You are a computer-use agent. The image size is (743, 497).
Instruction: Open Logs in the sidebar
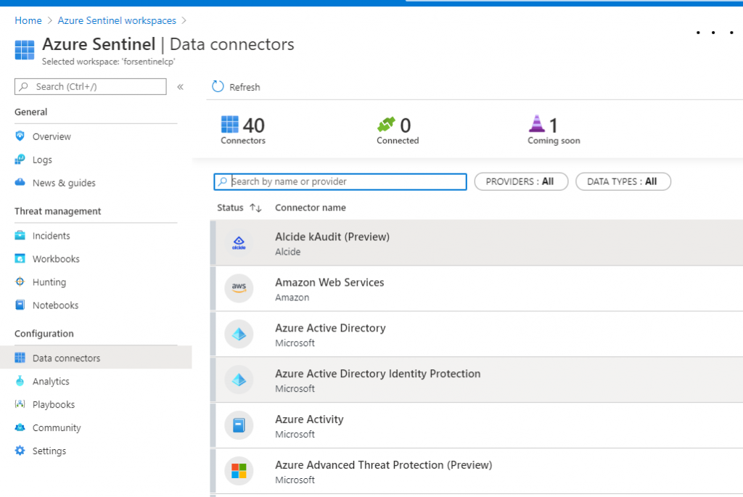click(x=42, y=160)
